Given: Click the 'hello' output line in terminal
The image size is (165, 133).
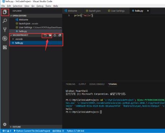Looking at the screenshot, I should point(69,109).
